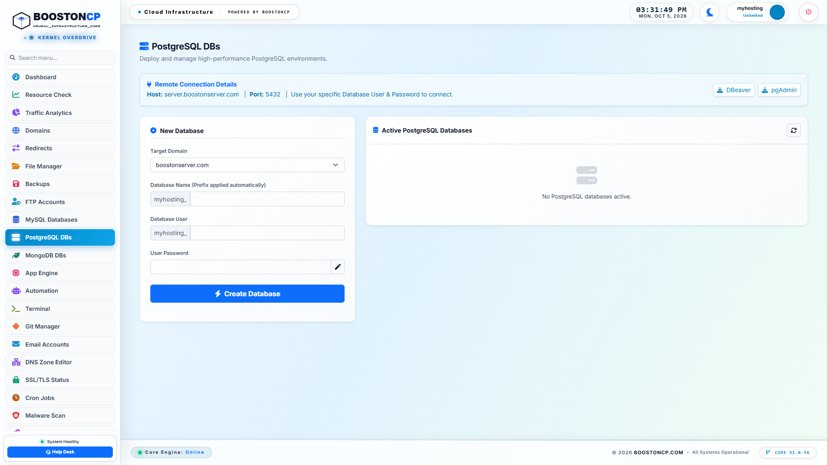Click the Resource Check chart icon
Screen dimensions: 827x465
16,95
